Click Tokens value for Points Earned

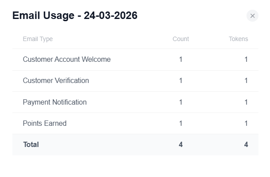(x=246, y=124)
